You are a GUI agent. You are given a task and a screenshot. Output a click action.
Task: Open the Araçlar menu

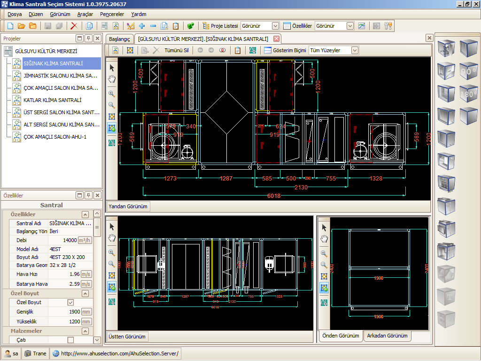(x=85, y=14)
